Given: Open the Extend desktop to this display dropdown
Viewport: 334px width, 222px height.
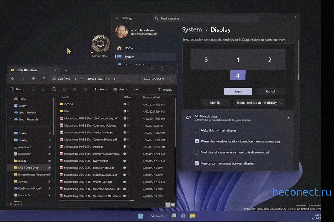Looking at the screenshot, I should (259, 103).
